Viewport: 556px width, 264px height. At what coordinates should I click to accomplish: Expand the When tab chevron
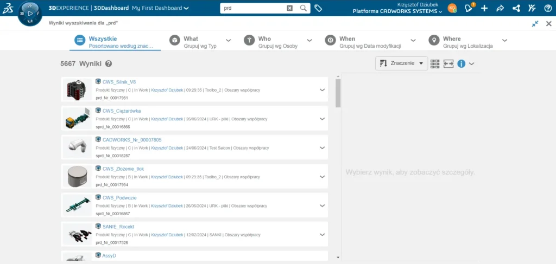[x=413, y=40]
